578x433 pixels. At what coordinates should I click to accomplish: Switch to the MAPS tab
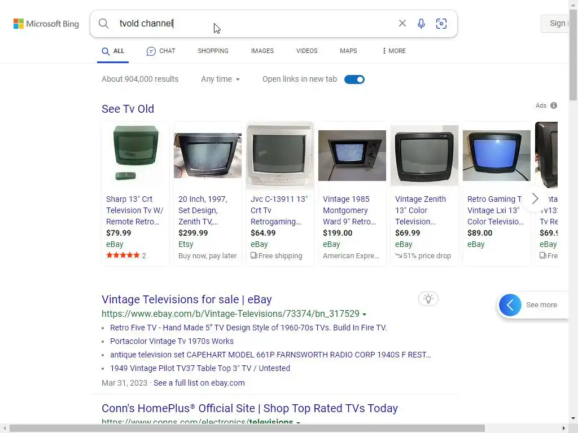point(348,51)
